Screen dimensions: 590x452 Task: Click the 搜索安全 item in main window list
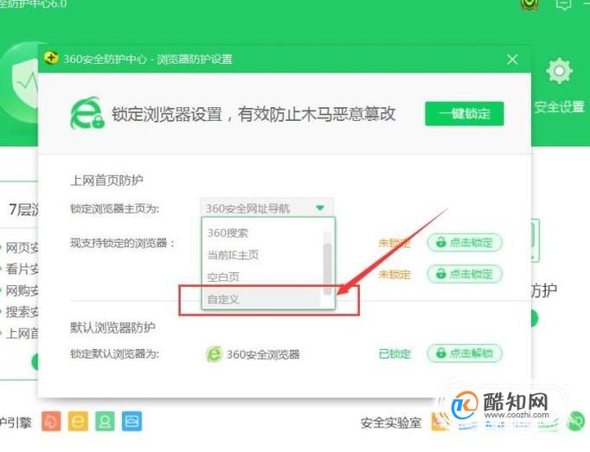point(22,312)
